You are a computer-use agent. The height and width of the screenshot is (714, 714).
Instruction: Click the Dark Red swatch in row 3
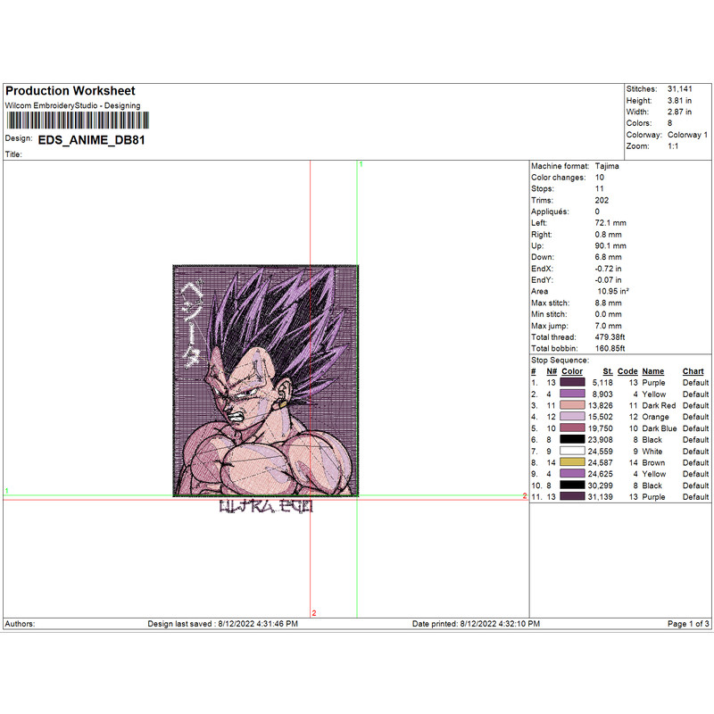pos(571,405)
